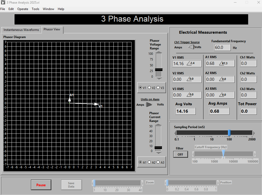Screen dimensions: 262x195
Task: Click the Save Data button
Action: click(71, 185)
